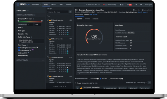The height and width of the screenshot is (99, 167).
Task: Click the red sensor warnings gear icon
Action: click(104, 5)
